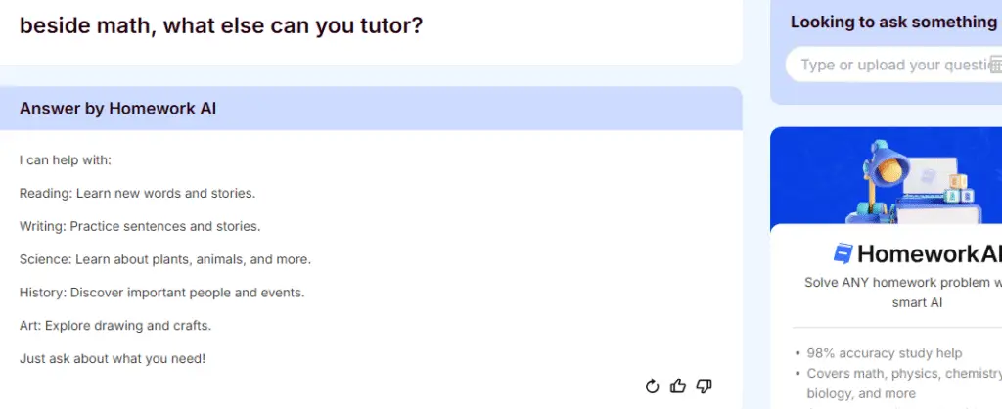Click 'Just ask about what you need!' text

[113, 358]
